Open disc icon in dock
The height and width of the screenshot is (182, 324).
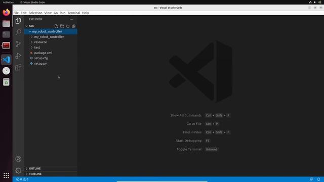pos(6,71)
